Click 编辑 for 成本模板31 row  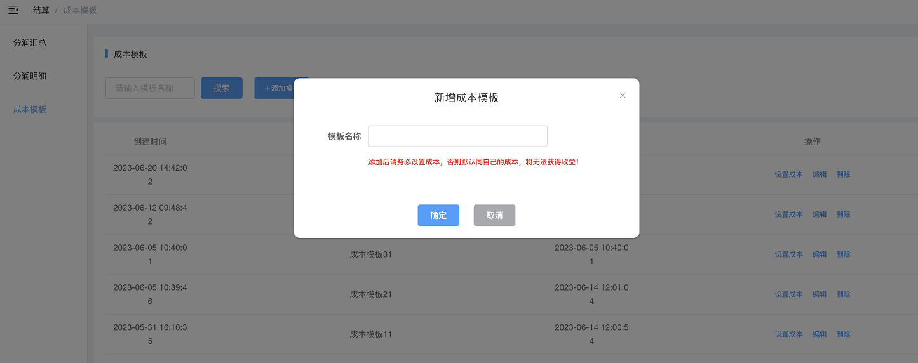pos(820,254)
